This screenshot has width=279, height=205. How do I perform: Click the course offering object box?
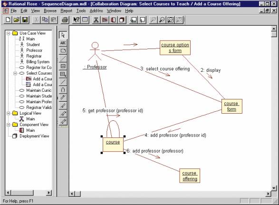pos(190,176)
